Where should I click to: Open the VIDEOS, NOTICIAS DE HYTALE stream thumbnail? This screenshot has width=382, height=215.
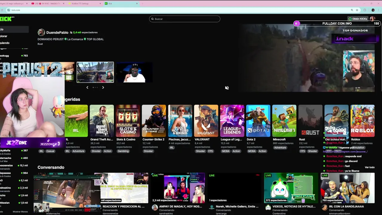[x=291, y=188]
